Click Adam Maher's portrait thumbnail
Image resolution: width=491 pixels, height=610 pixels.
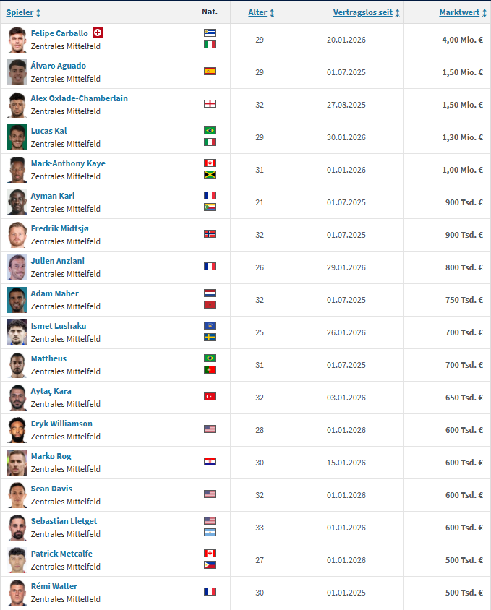[x=17, y=300]
